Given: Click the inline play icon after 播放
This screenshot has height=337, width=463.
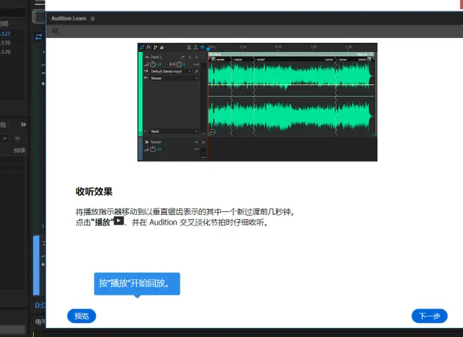Looking at the screenshot, I should tap(119, 221).
